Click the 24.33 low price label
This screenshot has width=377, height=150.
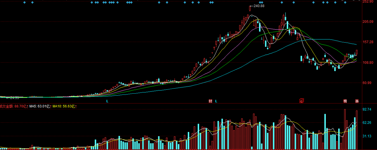point(14,98)
